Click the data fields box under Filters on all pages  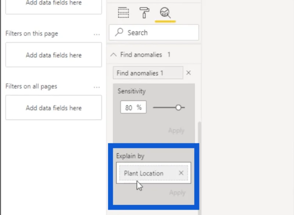(54, 108)
